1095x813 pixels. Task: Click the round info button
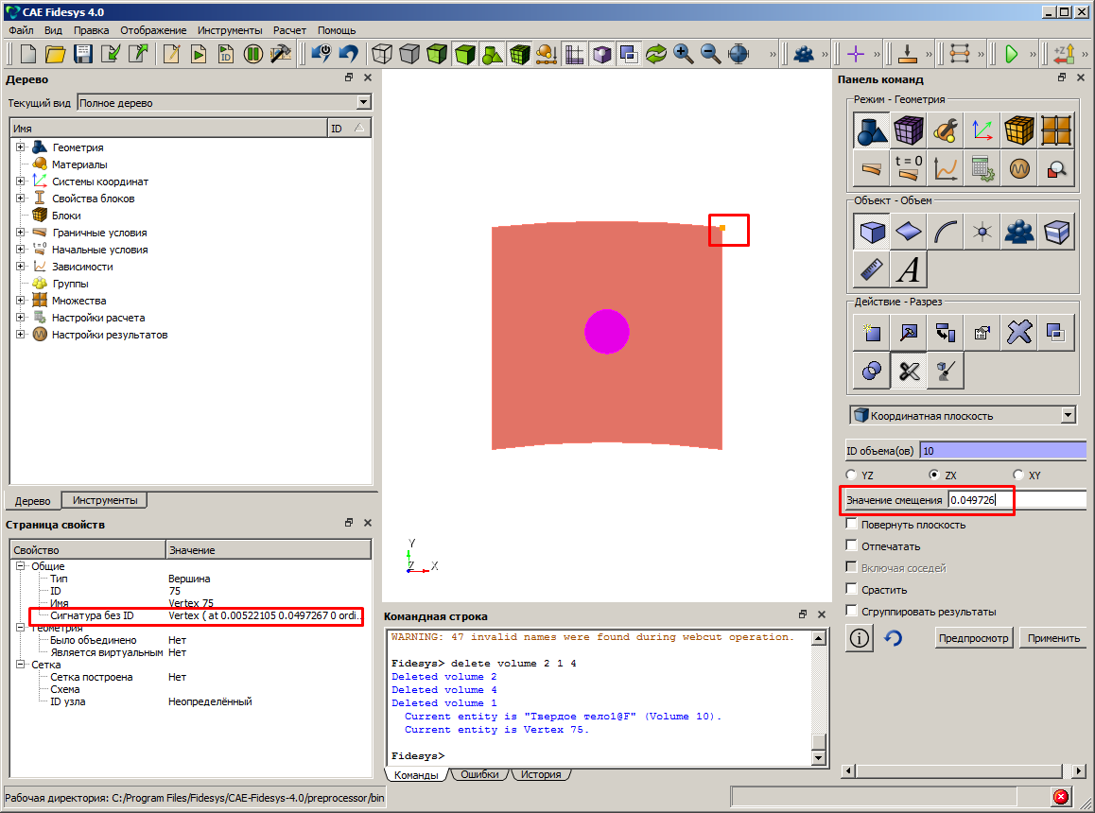(x=860, y=638)
